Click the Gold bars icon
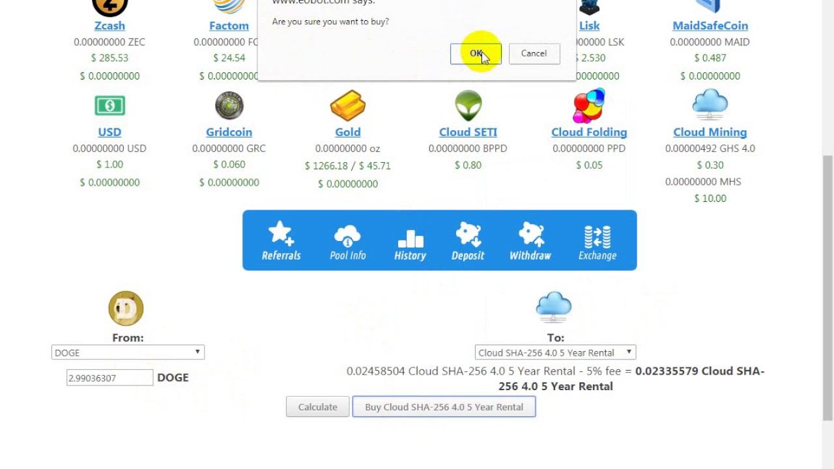This screenshot has width=834, height=469. 347,106
